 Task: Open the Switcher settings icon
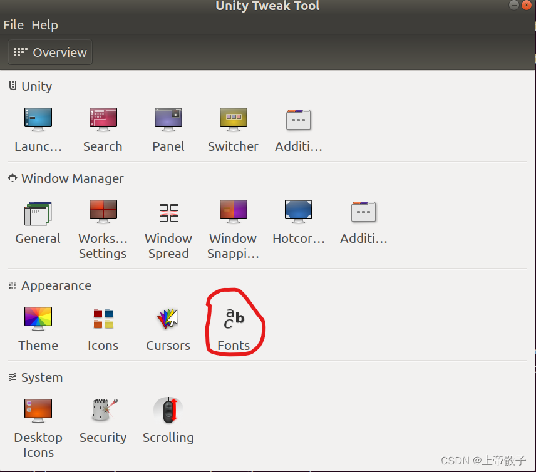point(233,120)
